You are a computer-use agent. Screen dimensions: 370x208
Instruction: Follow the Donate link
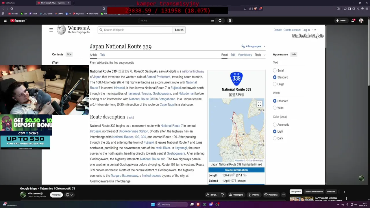(278, 30)
